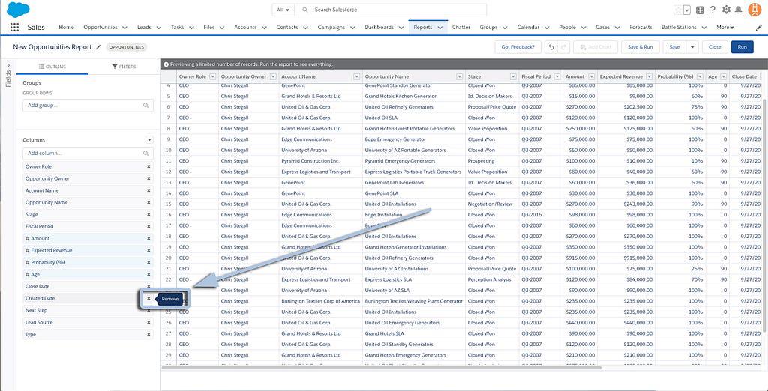Switch to the Filters tab
Screen dimensions: 768x391
[x=124, y=67]
